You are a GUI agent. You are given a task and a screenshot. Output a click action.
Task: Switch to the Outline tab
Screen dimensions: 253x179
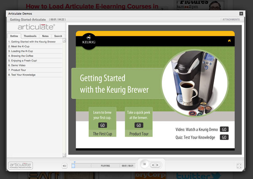pyautogui.click(x=14, y=36)
